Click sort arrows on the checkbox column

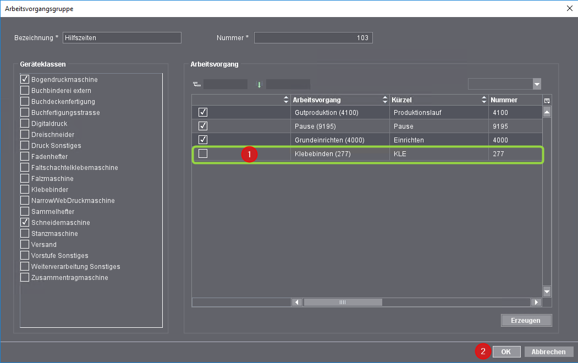point(286,100)
